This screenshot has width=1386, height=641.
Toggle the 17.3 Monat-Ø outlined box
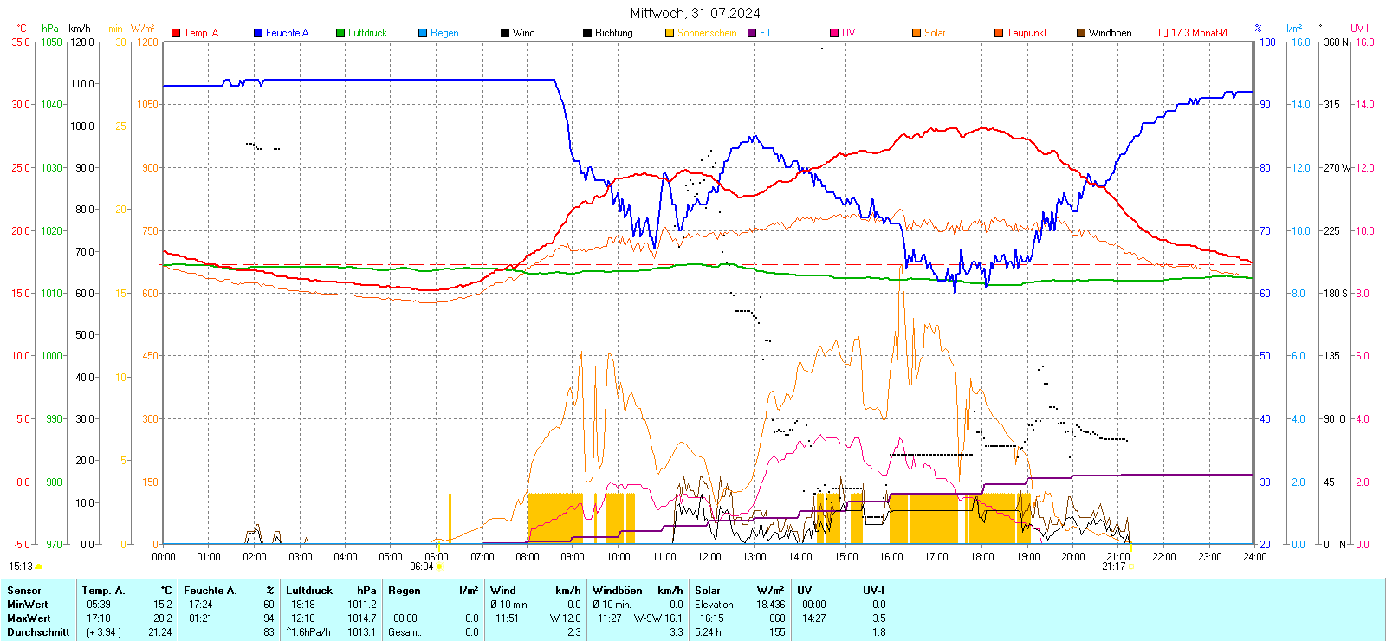(x=1163, y=33)
